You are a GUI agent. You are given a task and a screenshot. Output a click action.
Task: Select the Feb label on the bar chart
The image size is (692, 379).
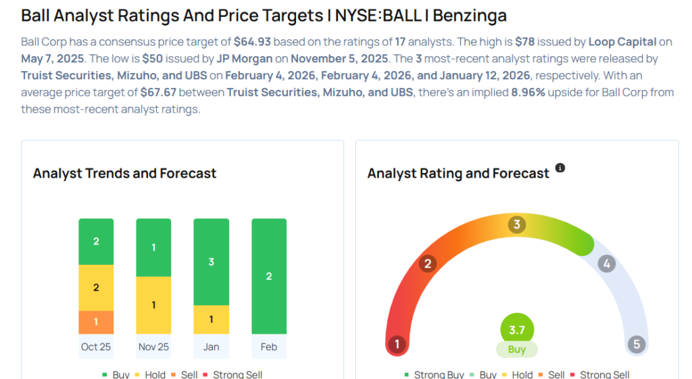[269, 347]
